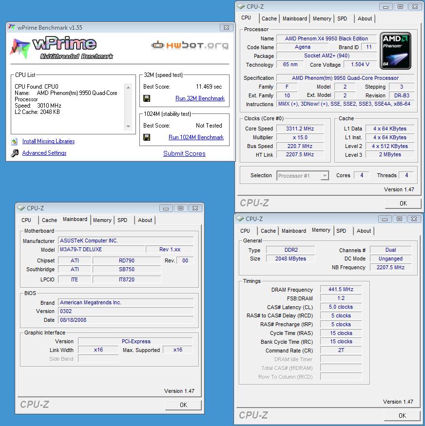Click the CPU-Z title icon in the Memory window

(x=240, y=219)
